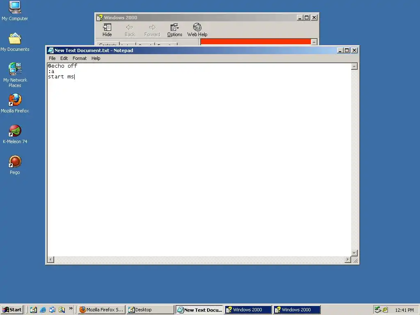The height and width of the screenshot is (315, 420).
Task: Click Notepad horizontal scroll right arrow
Action: click(348, 260)
